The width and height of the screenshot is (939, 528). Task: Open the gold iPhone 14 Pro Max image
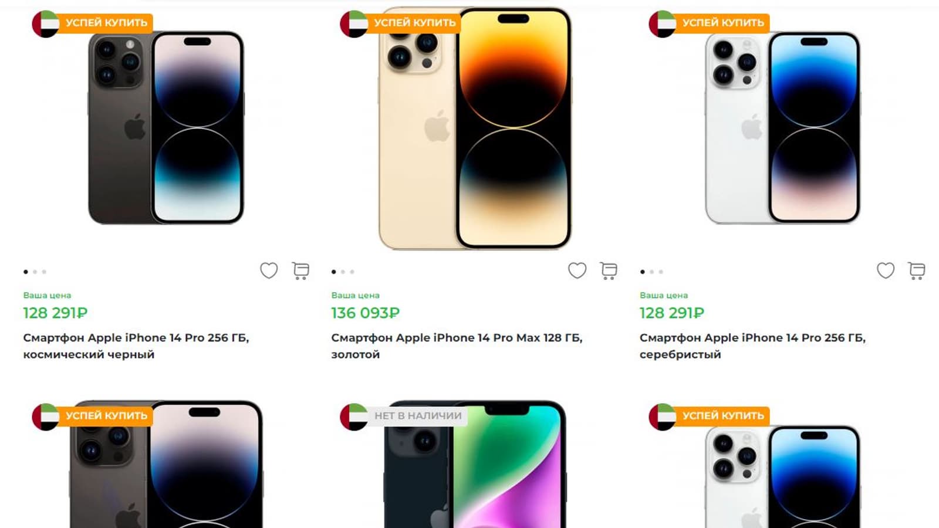[x=475, y=128]
